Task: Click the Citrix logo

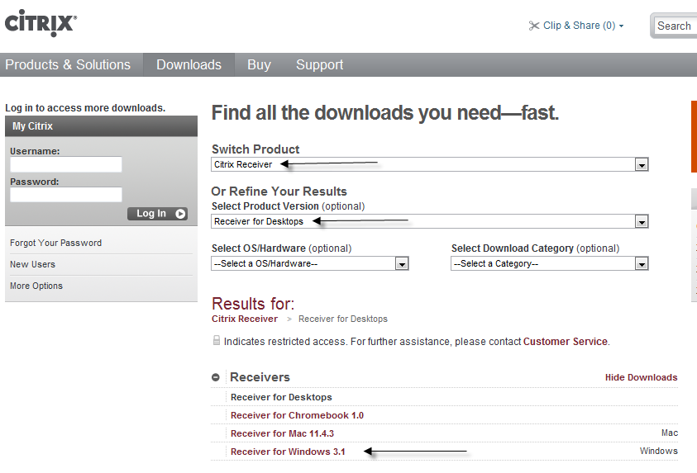Action: pyautogui.click(x=41, y=23)
